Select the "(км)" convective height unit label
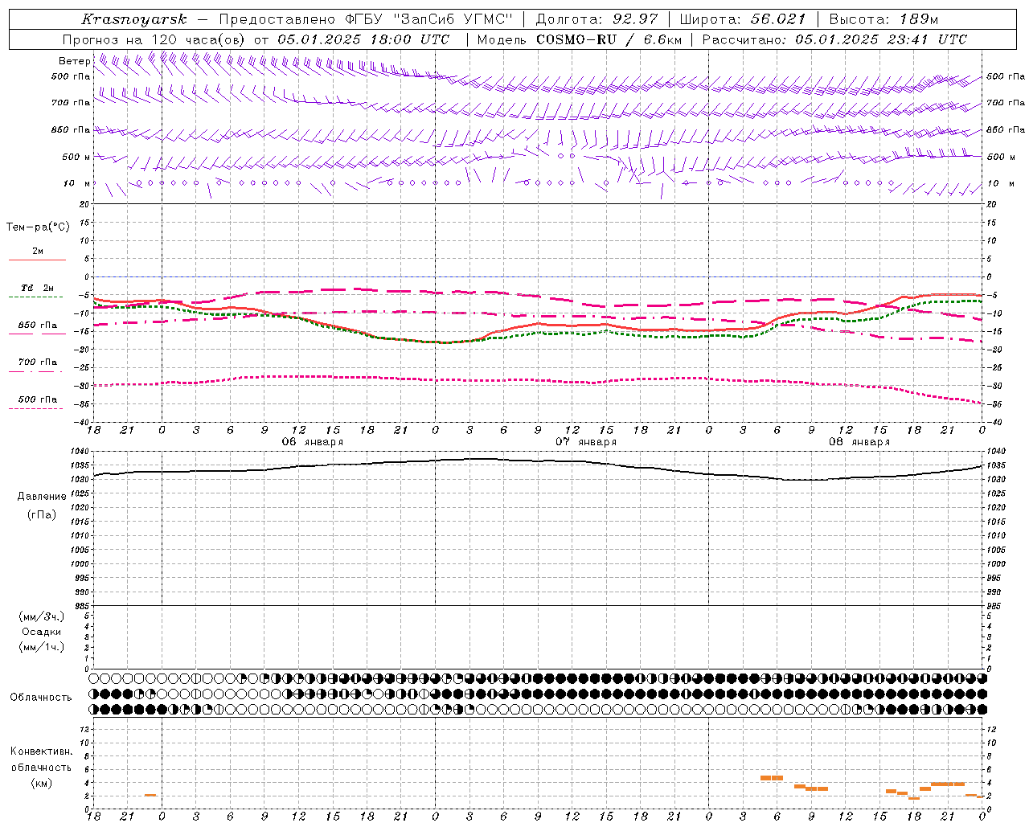Viewport: 1029px width, 823px height. coord(42,783)
